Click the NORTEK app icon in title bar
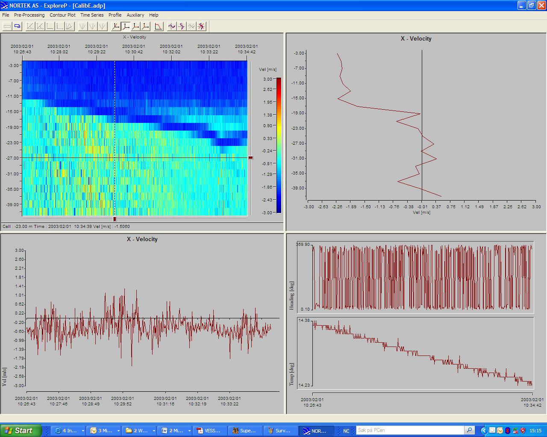Image resolution: width=547 pixels, height=437 pixels. (5, 6)
